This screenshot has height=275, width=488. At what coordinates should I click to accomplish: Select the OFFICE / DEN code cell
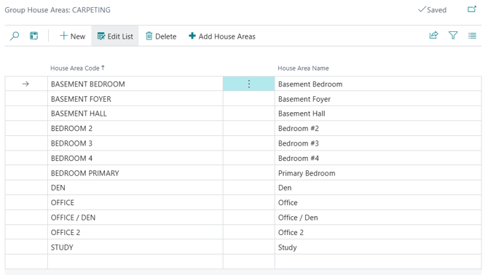click(x=135, y=218)
